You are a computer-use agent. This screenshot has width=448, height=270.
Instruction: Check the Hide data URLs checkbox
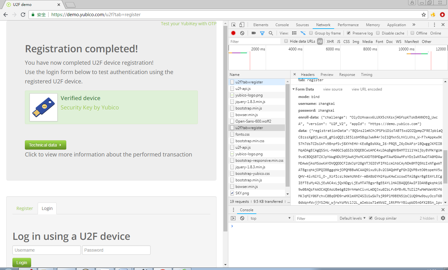286,41
